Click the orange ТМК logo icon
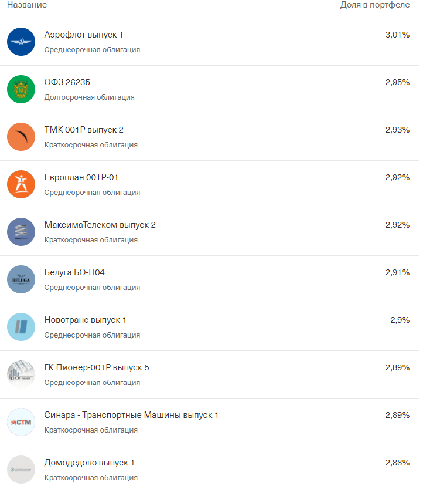Viewport: 423px width, 486px height. click(21, 137)
